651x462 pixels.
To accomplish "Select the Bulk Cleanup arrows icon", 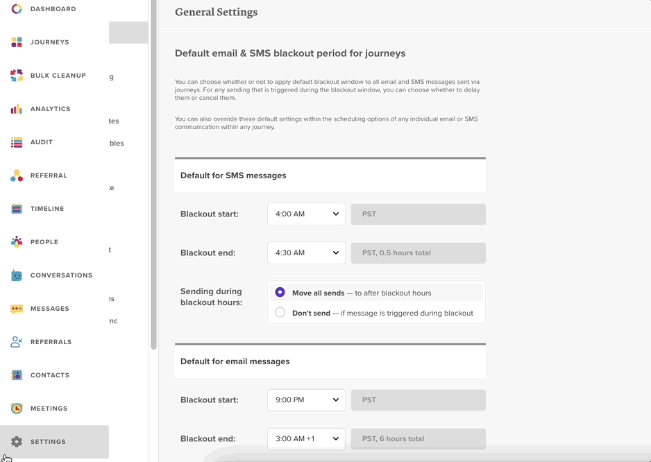I will (x=17, y=76).
